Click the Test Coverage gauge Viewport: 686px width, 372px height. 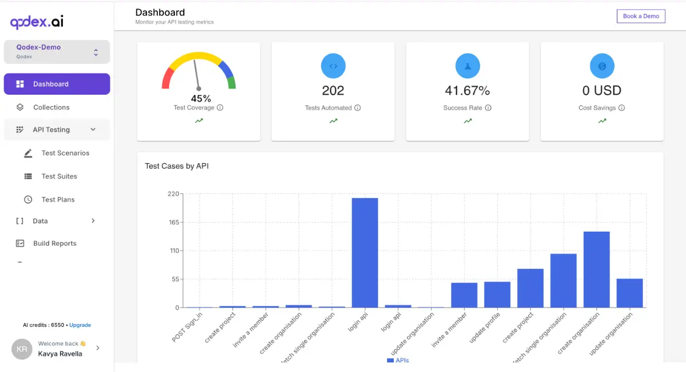(198, 74)
